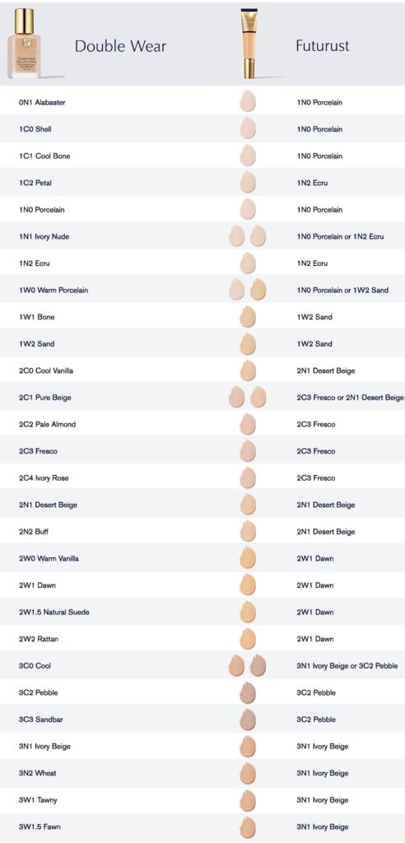Select the 2W1 Dawn shade swatch
Screen dimensions: 405x843
click(x=248, y=585)
